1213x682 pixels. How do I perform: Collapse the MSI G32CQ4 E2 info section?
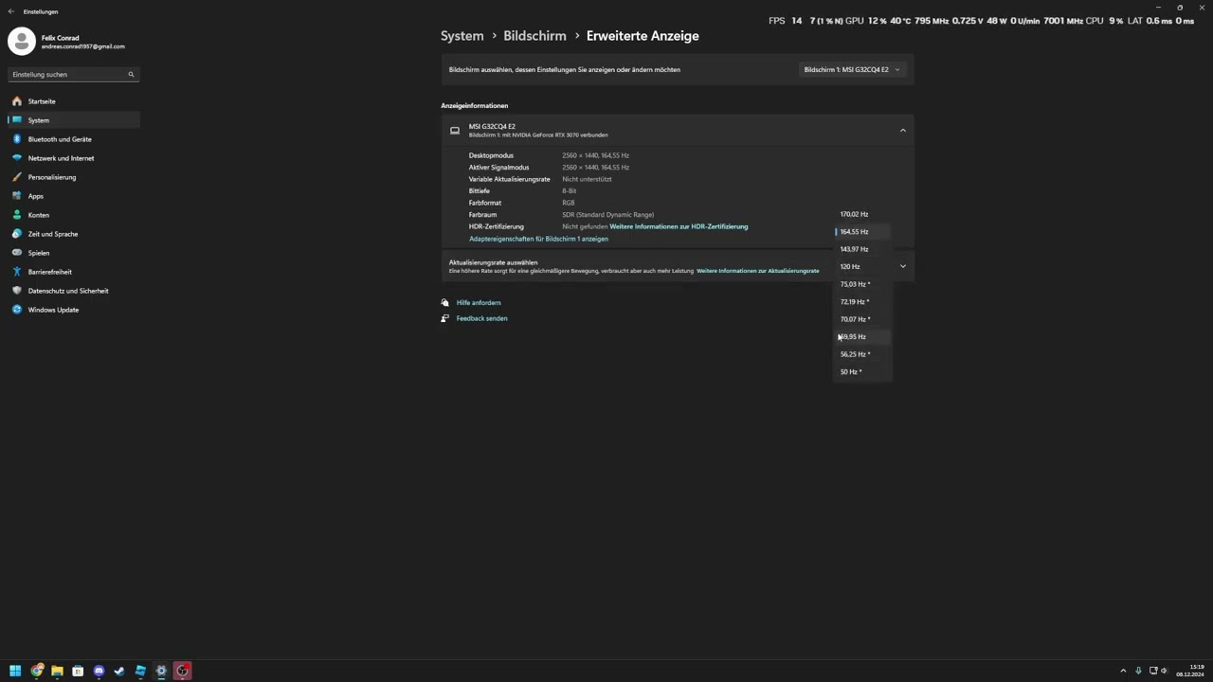click(x=902, y=131)
